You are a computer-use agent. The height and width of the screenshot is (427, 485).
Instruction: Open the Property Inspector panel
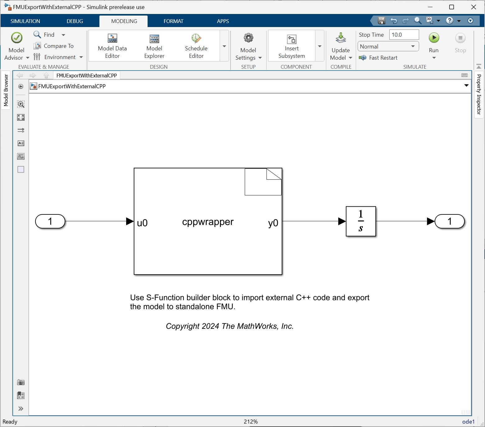tap(479, 93)
